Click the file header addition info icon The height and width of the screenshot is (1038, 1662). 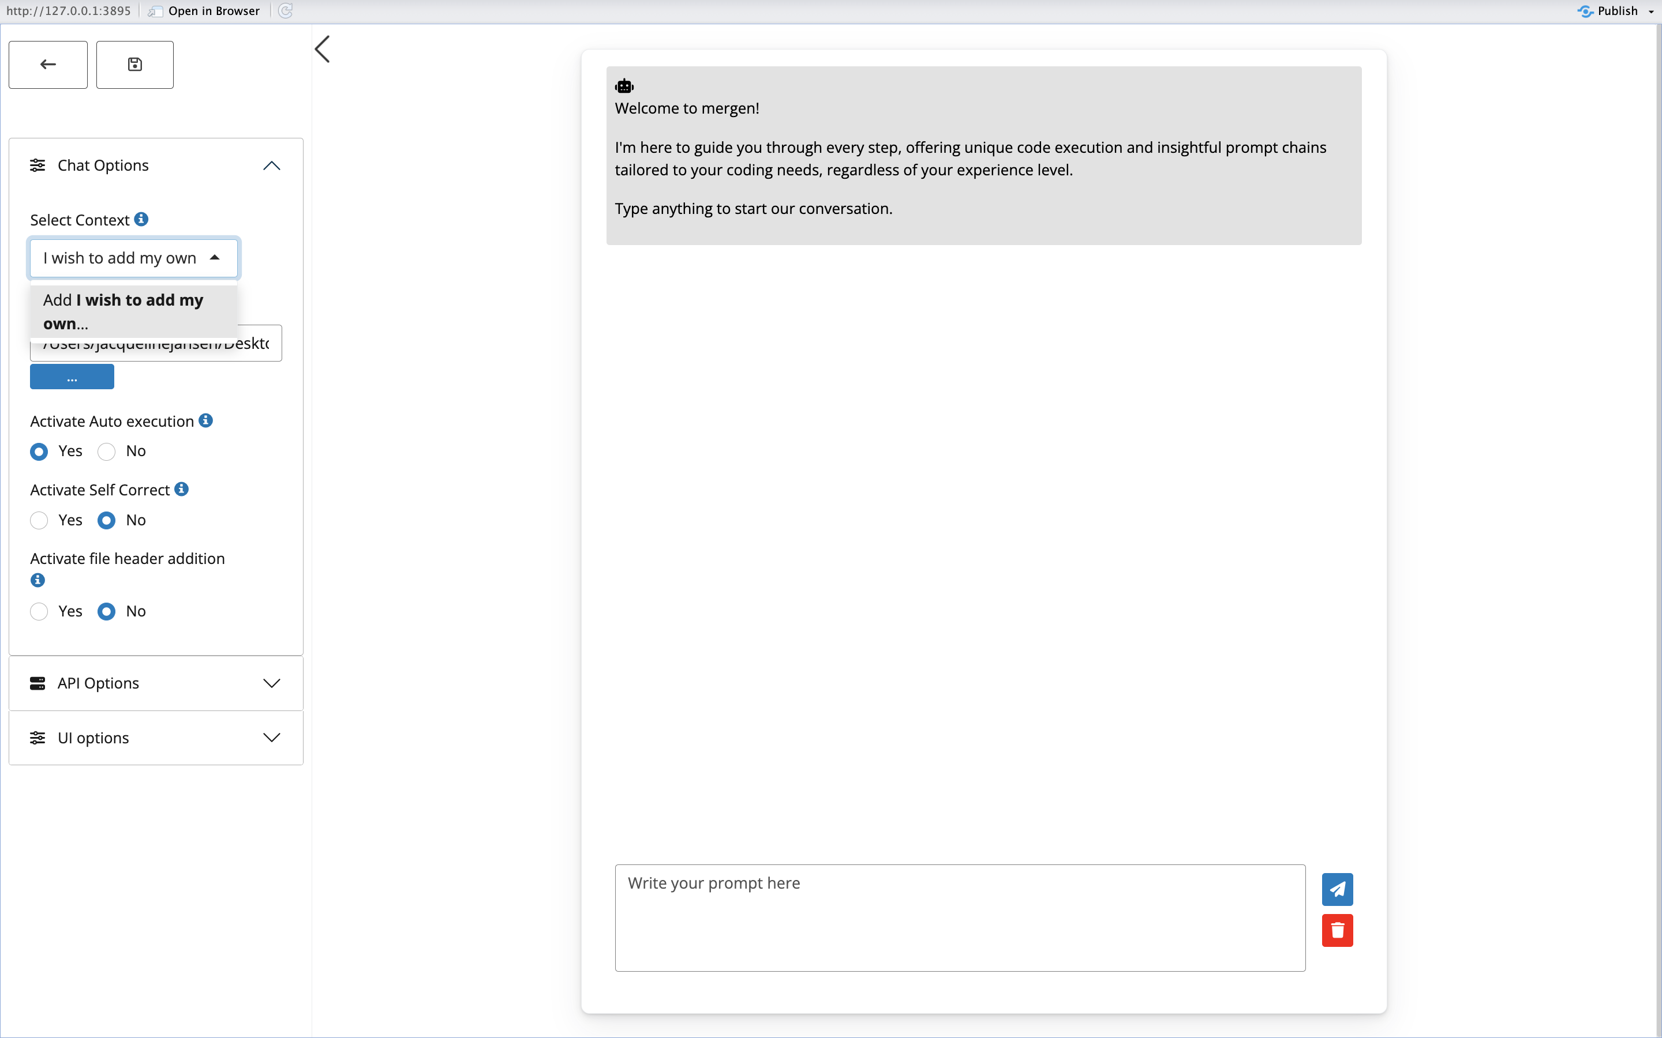38,580
